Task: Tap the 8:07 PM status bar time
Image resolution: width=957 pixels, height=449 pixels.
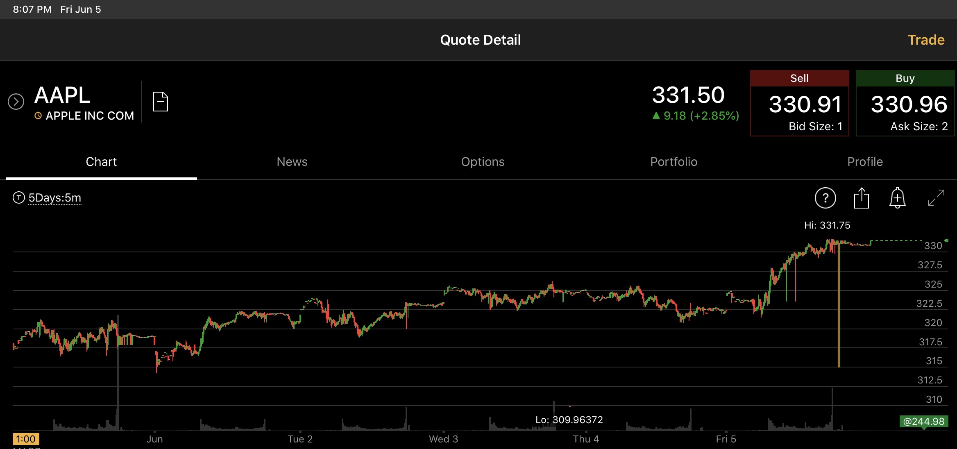Action: click(32, 9)
